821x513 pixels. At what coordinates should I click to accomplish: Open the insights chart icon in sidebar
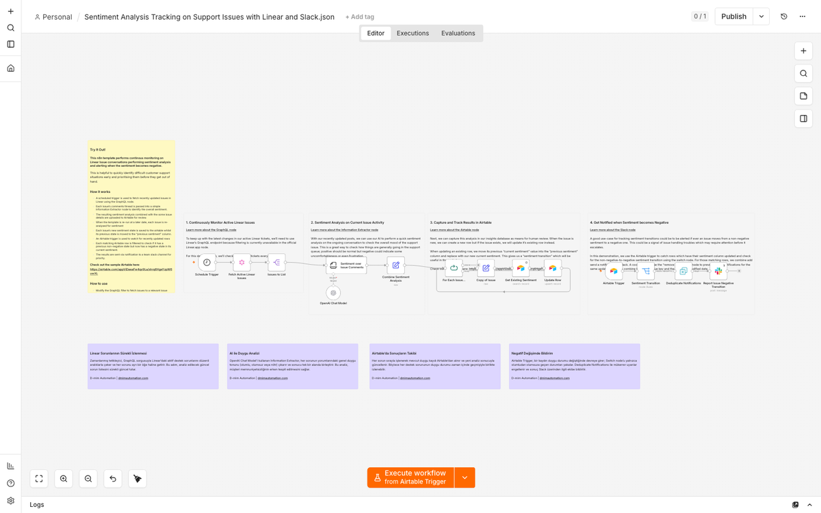(10, 466)
